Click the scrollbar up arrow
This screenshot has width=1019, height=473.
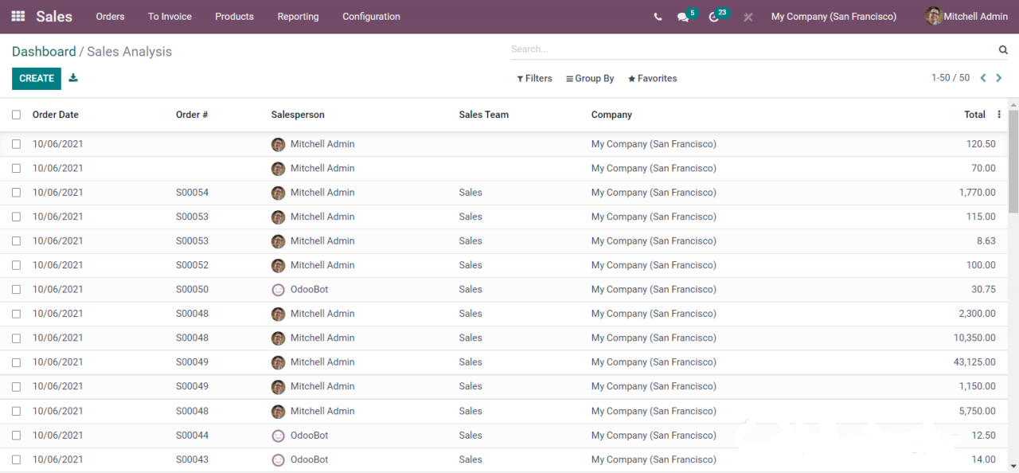[x=1013, y=104]
